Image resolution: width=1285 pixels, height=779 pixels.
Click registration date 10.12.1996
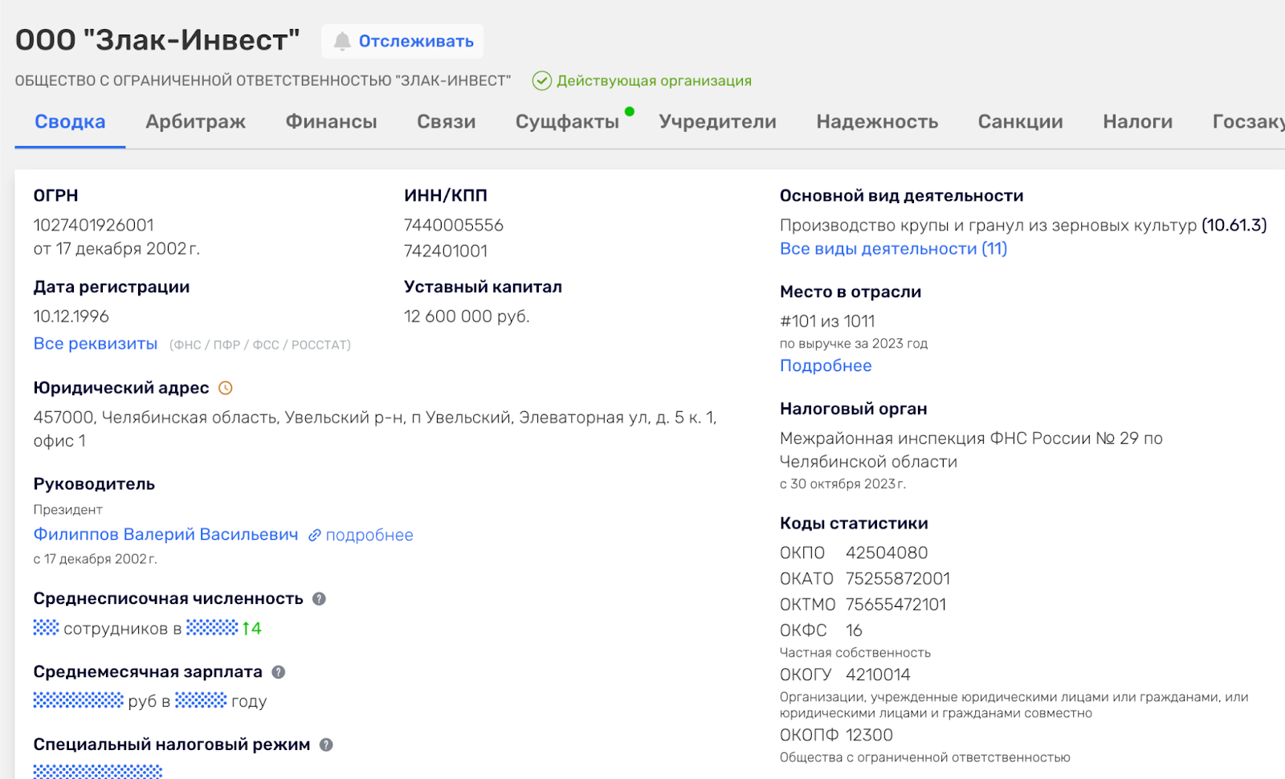coord(71,316)
